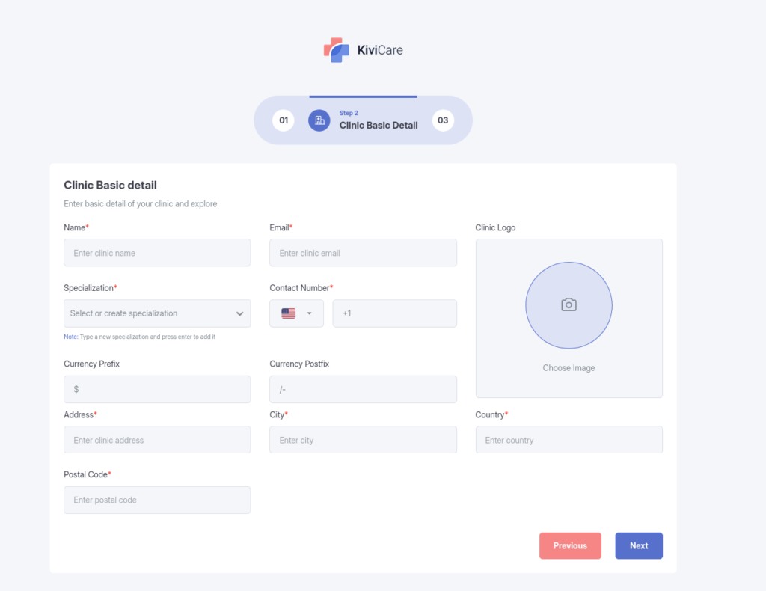Click the contact number +1 field
Viewport: 766px width, 591px height.
pyautogui.click(x=394, y=313)
